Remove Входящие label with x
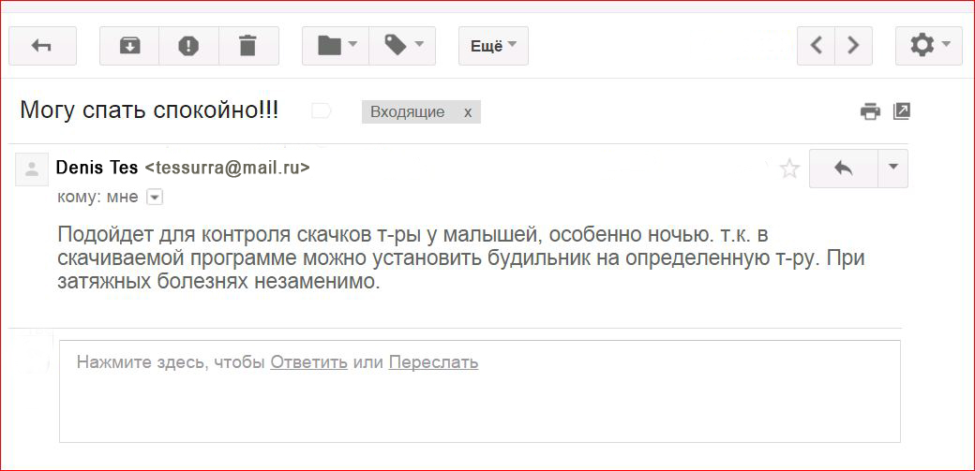Screen dimensions: 975x471 click(x=468, y=112)
